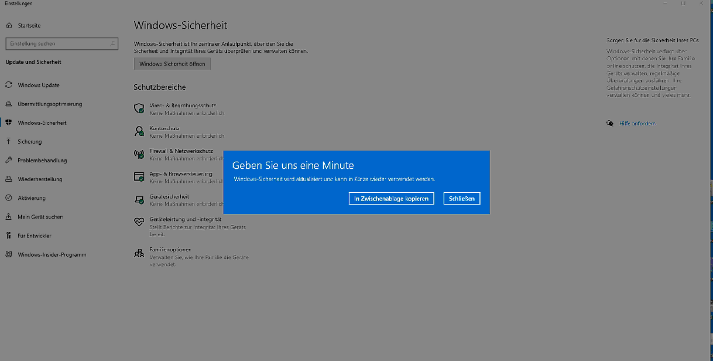Image resolution: width=713 pixels, height=361 pixels.
Task: Click the Startseite home icon
Action: 9,26
